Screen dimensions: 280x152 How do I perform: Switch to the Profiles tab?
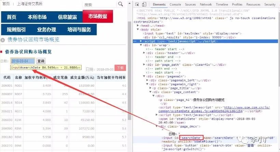(x=237, y=4)
